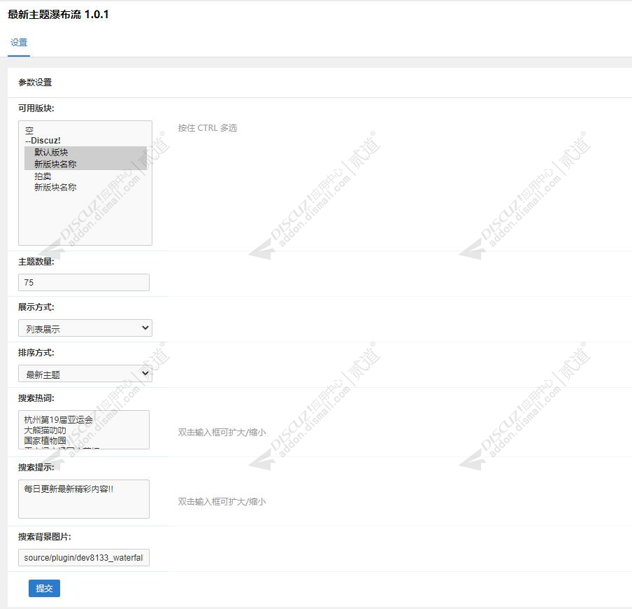
Task: Select 拍卖 in the forum list
Action: pyautogui.click(x=43, y=176)
